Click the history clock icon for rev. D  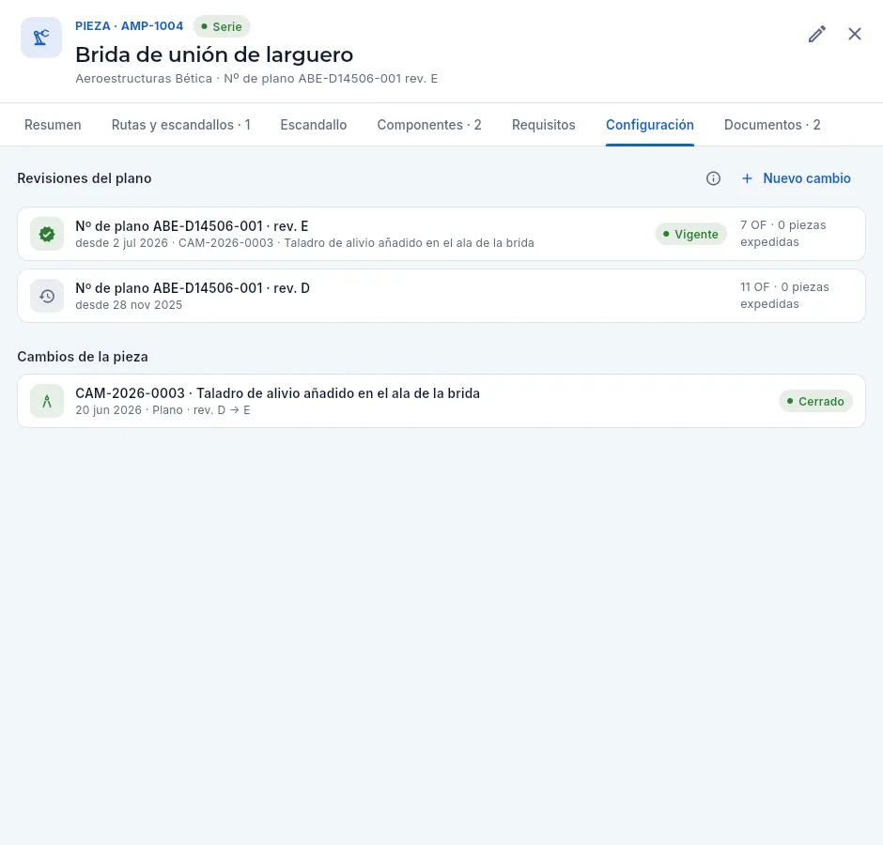click(47, 296)
